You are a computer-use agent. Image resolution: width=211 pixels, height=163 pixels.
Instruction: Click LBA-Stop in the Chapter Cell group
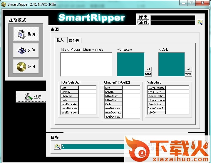tap(113, 100)
